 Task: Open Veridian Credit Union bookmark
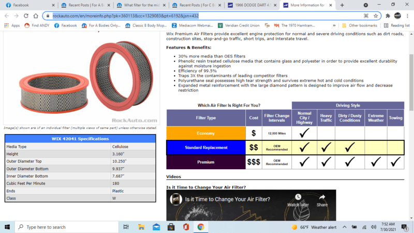239,25
